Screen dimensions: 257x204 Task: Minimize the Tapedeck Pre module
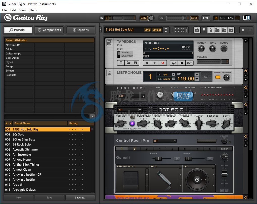(x=245, y=40)
